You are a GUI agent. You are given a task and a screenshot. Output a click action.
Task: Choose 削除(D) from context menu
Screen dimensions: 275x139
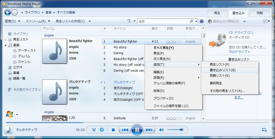(174, 91)
